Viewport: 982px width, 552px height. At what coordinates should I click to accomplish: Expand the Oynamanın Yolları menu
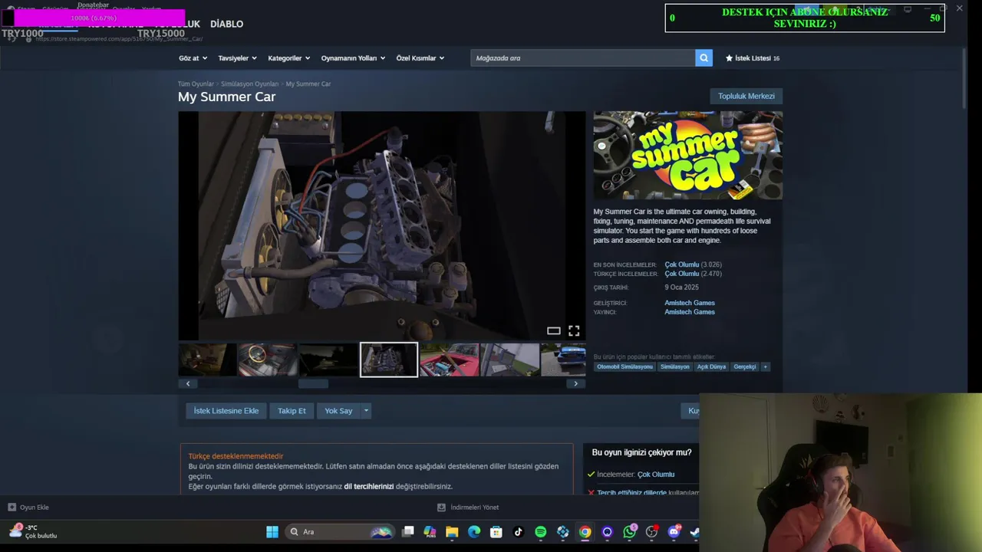(353, 58)
